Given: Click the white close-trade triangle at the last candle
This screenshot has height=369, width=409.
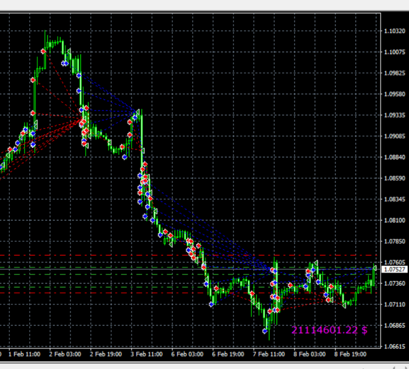Looking at the screenshot, I should [375, 268].
